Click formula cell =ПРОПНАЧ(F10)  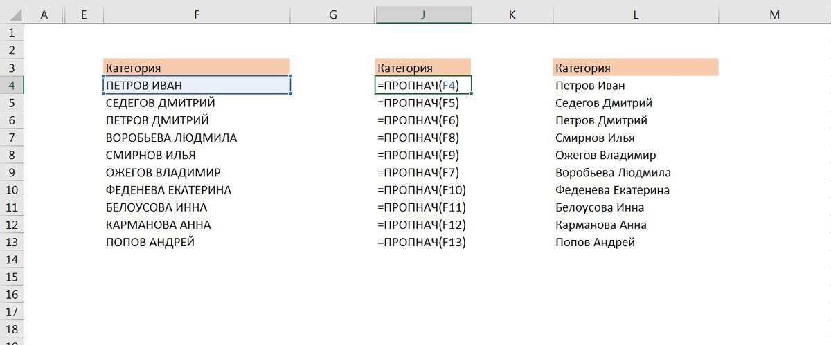point(423,189)
